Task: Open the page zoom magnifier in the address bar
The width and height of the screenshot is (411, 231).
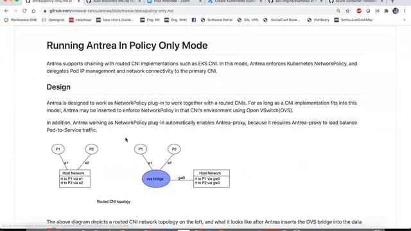Action: point(338,11)
